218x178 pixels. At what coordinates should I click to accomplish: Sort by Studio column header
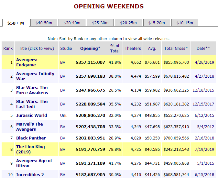[x=66, y=49]
